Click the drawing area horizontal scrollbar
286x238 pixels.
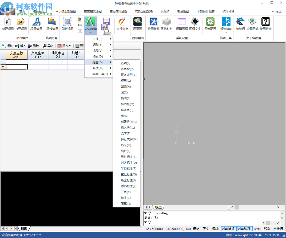tap(255, 207)
